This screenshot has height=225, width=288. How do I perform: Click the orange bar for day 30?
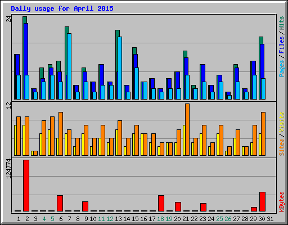pos(263,134)
